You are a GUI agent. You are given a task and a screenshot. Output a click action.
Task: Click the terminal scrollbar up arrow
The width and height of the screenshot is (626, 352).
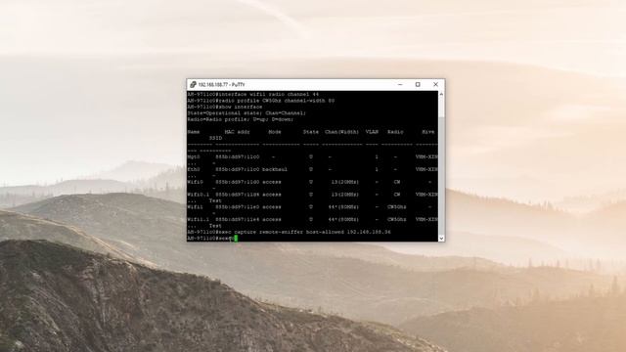(441, 94)
